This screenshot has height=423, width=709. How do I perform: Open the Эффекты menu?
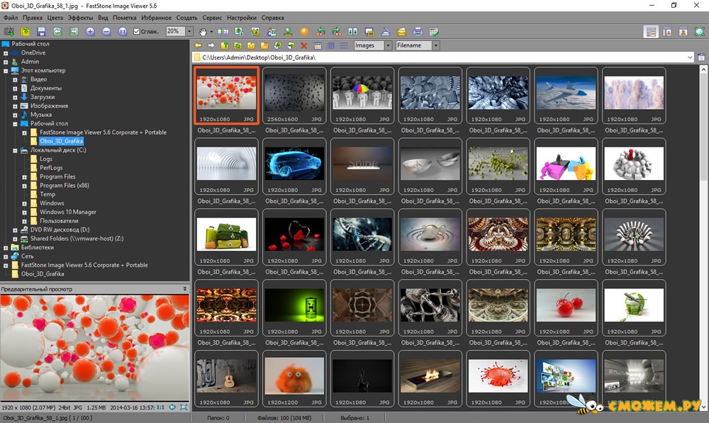point(81,18)
